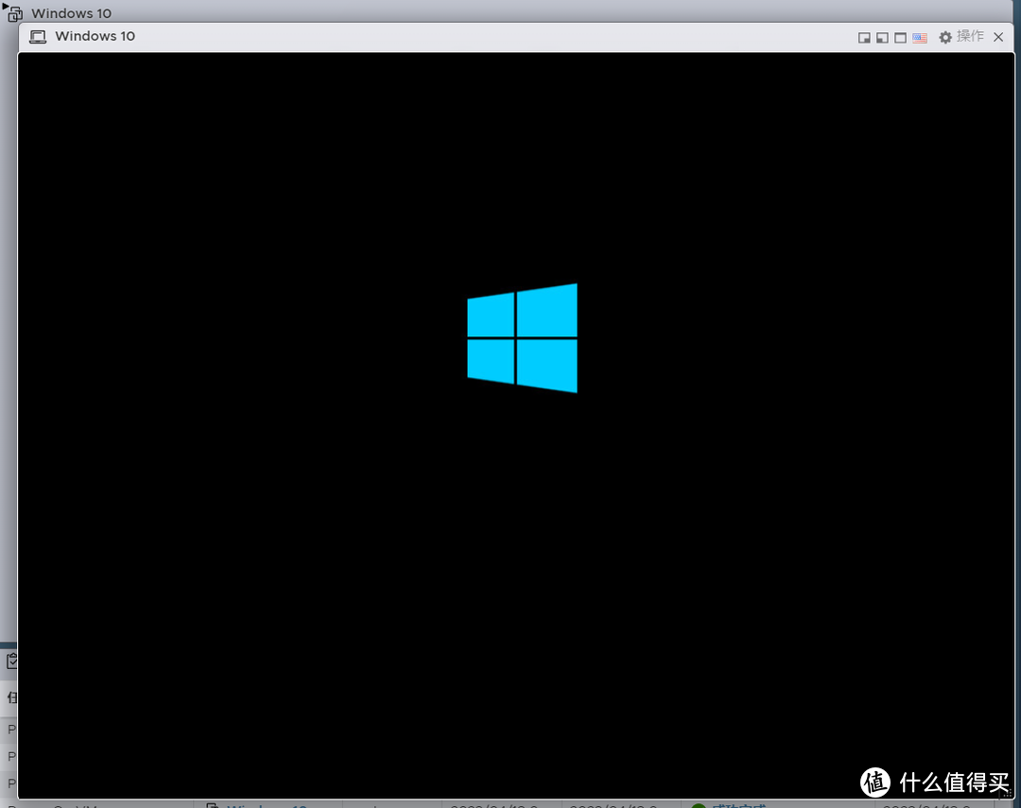Close the Windows 10 console window
Viewport: 1021px width, 808px height.
click(998, 37)
